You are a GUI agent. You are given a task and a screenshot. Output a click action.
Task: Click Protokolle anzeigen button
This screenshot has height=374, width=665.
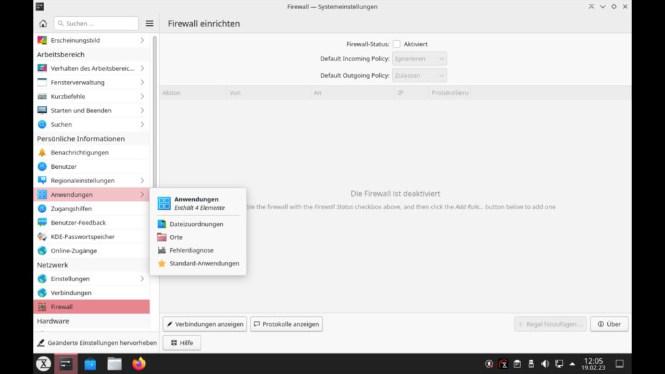click(286, 324)
